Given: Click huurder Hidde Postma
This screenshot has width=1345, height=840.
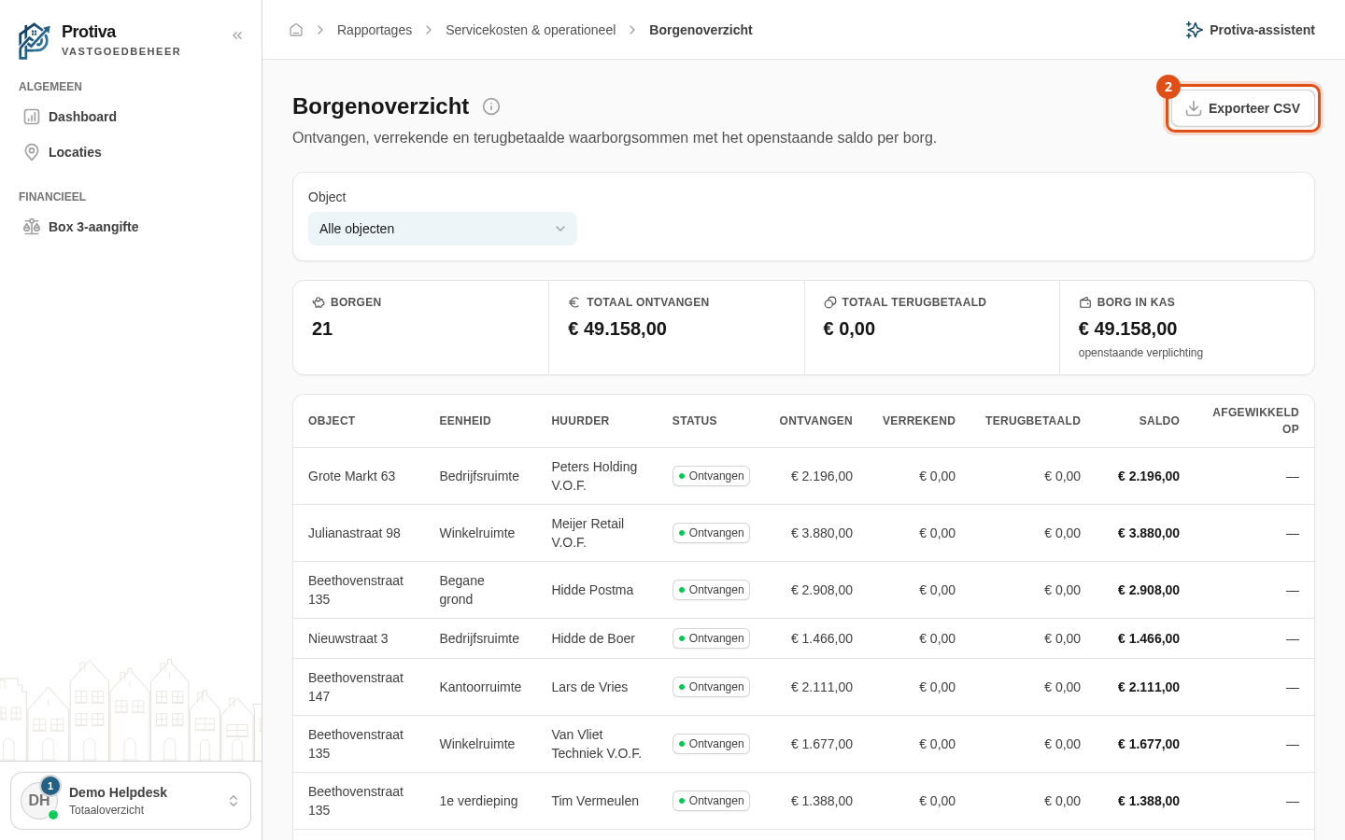Looking at the screenshot, I should click(592, 590).
